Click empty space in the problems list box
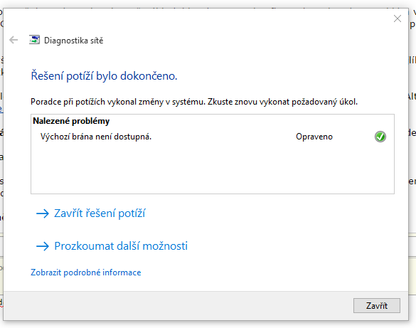 pos(213,169)
